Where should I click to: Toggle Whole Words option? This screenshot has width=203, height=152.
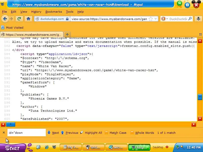click(x=142, y=133)
